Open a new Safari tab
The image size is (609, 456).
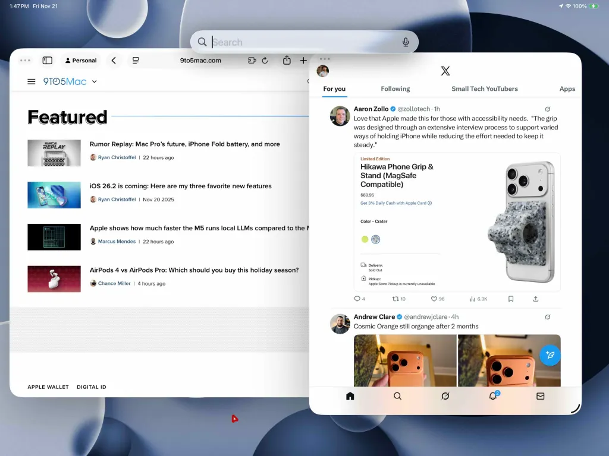(x=303, y=61)
